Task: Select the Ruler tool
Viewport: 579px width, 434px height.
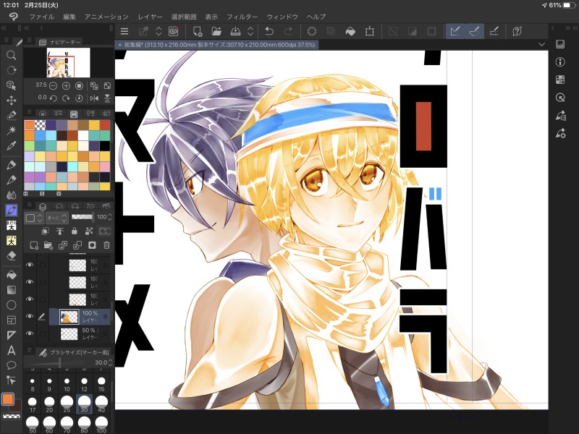Action: tap(11, 335)
